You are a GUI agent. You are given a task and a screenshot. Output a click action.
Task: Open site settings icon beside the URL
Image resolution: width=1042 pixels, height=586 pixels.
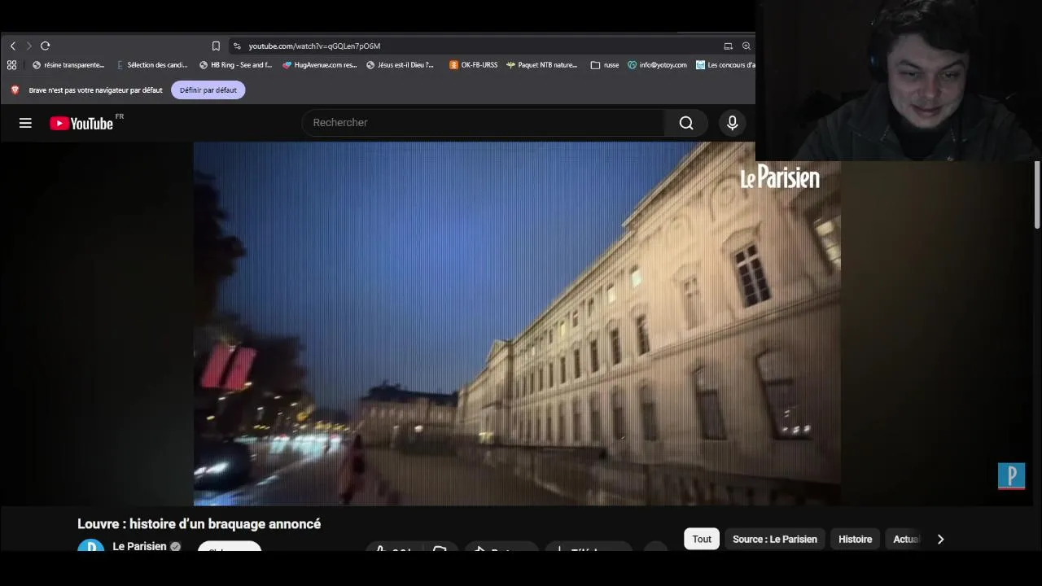coord(237,46)
